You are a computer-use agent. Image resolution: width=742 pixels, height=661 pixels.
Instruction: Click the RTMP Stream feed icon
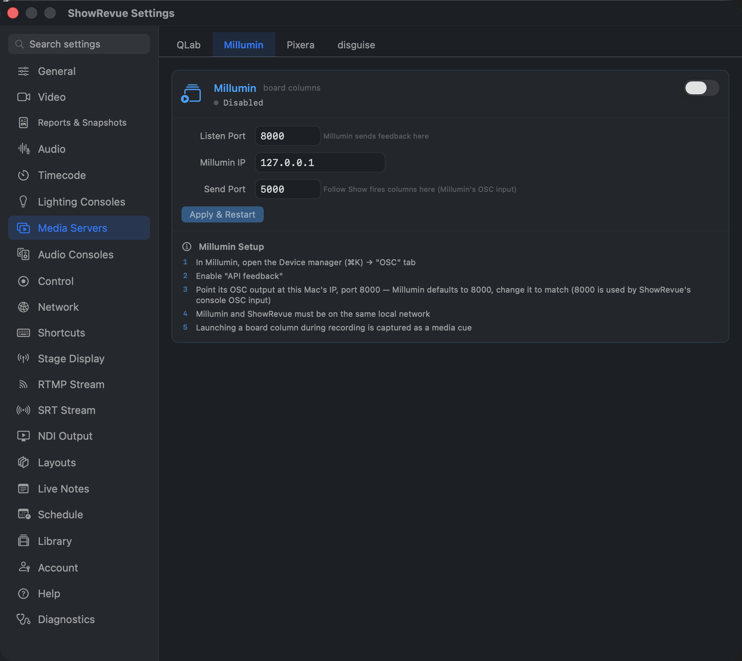pos(23,384)
